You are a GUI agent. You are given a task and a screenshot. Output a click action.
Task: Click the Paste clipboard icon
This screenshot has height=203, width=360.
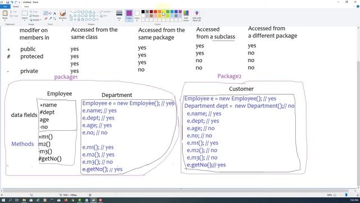click(5, 14)
